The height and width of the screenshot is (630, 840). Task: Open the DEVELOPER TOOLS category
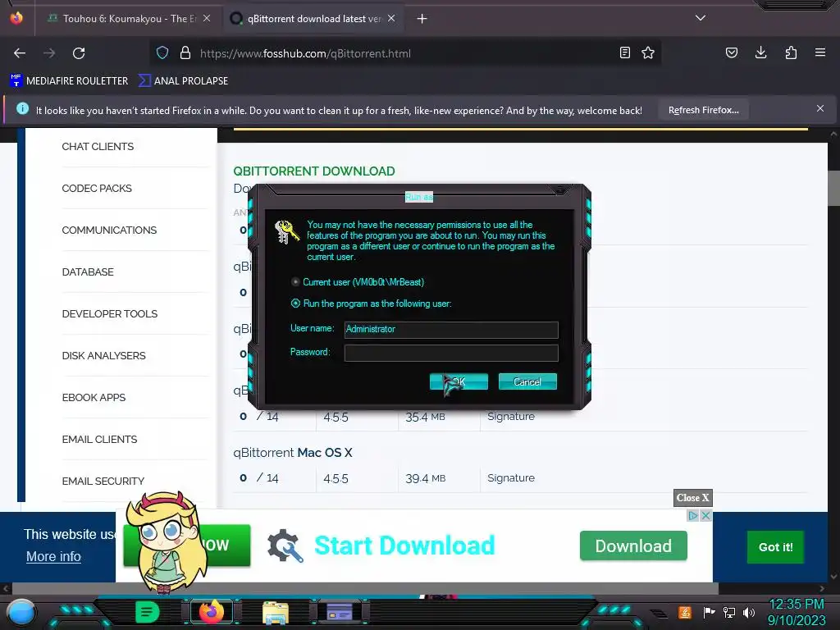point(109,313)
